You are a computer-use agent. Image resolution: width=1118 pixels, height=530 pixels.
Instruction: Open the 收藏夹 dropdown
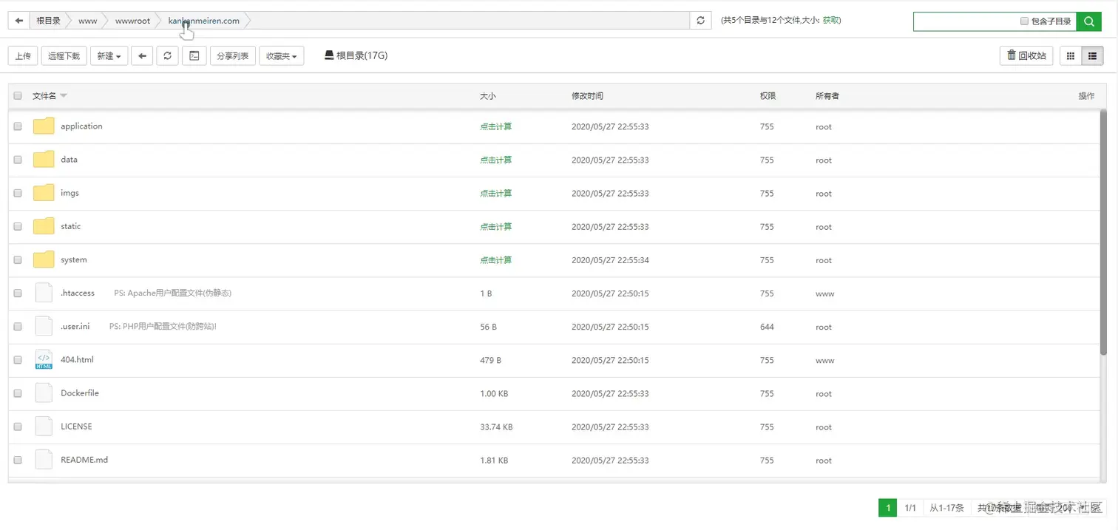click(x=281, y=55)
